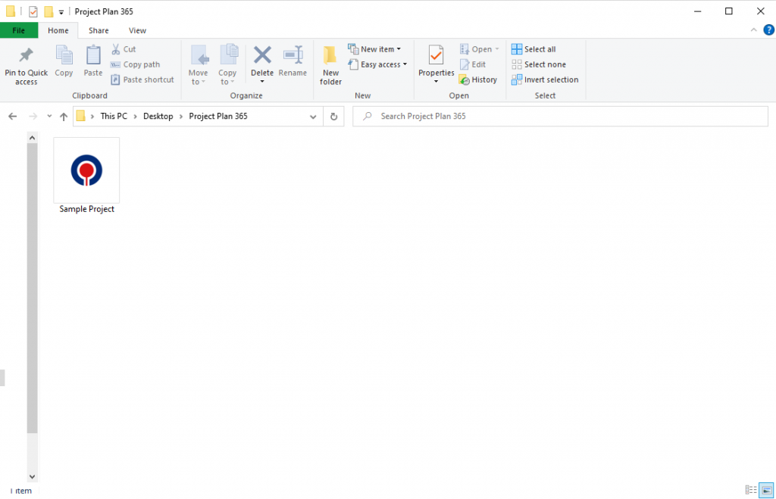Click the navigation pane vertical scrollbar

point(32,288)
